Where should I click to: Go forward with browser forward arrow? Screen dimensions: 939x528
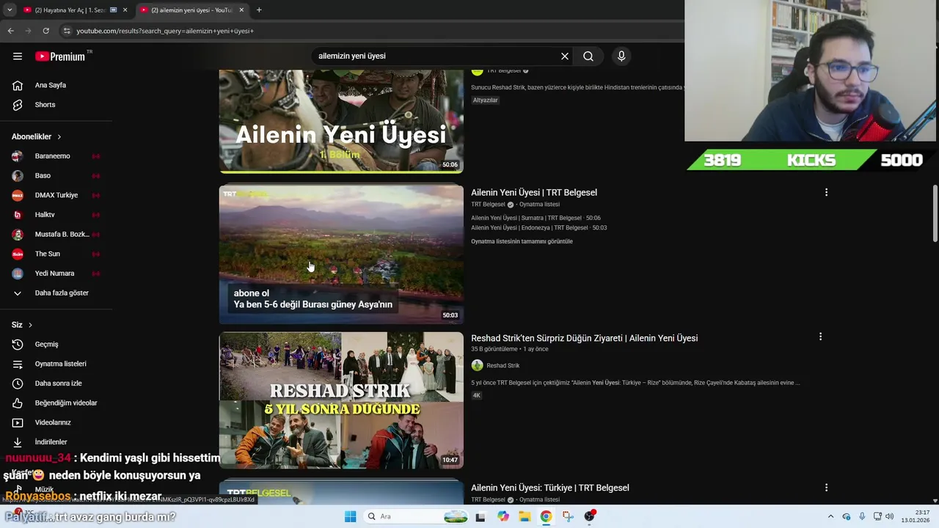[28, 31]
